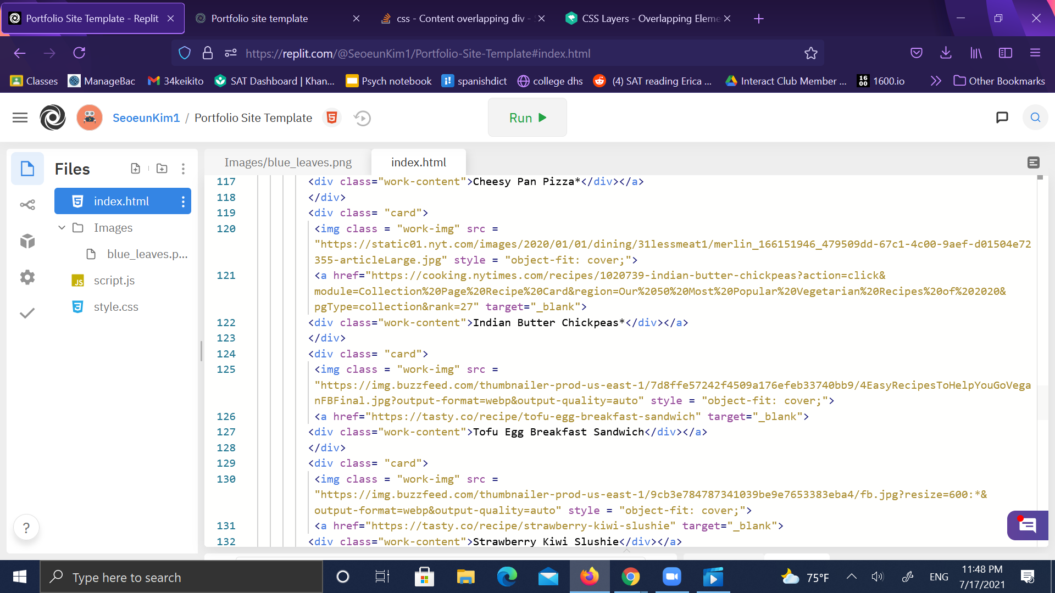
Task: Open the SeoeunKim1 profile link
Action: [x=146, y=118]
